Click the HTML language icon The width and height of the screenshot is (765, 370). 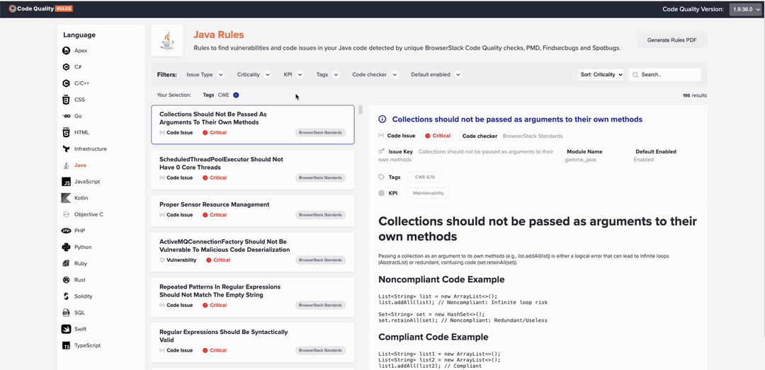66,132
